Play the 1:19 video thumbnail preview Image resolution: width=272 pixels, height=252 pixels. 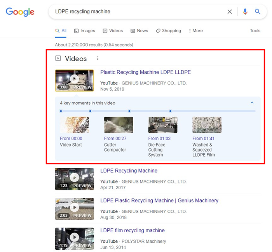(75, 239)
